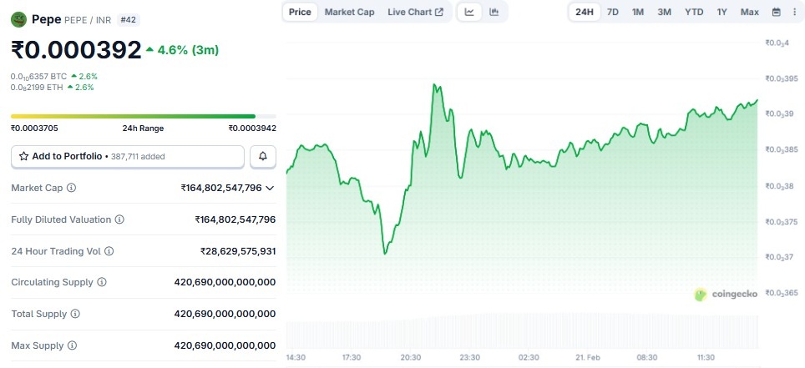The image size is (805, 368).
Task: Click the notification bell icon
Action: coord(263,157)
